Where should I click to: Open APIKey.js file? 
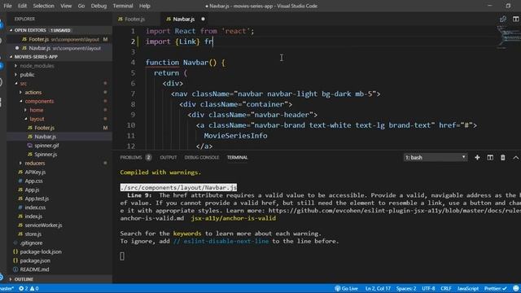tap(35, 172)
